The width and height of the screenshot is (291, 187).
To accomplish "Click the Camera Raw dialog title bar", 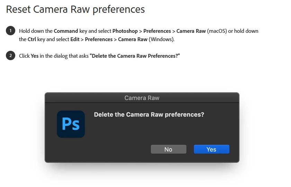I will click(142, 98).
